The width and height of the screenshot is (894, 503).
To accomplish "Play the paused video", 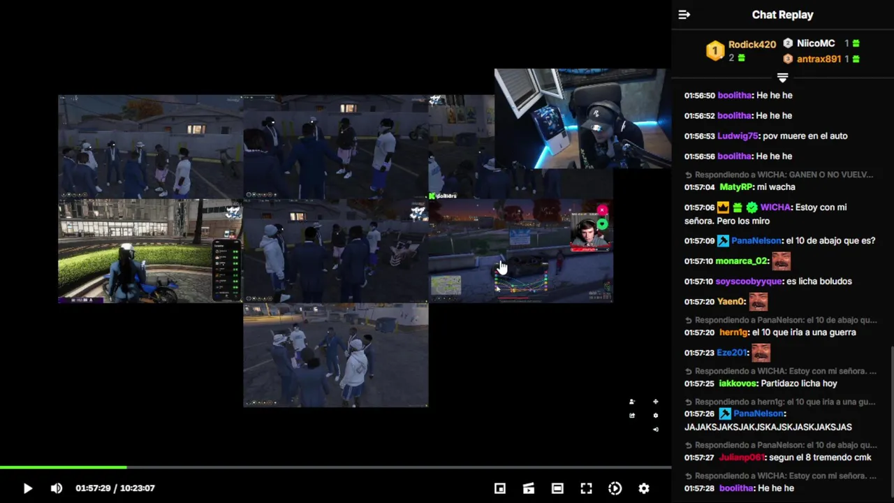I will (x=27, y=488).
